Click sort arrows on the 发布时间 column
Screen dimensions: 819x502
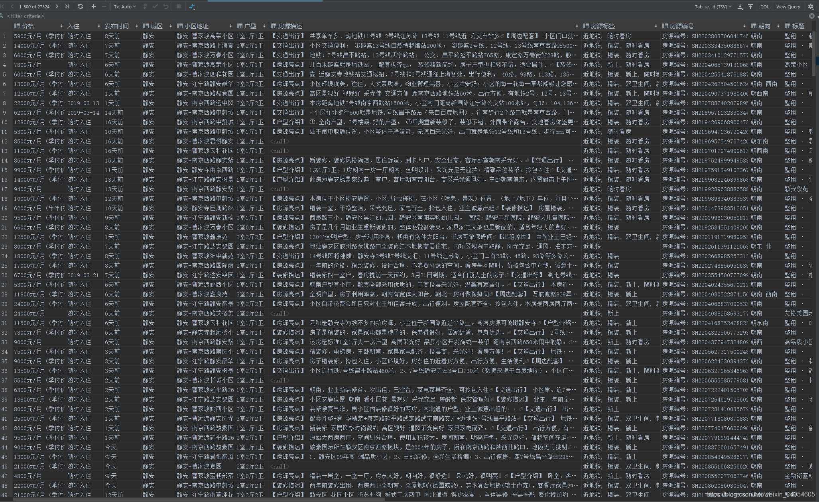137,26
